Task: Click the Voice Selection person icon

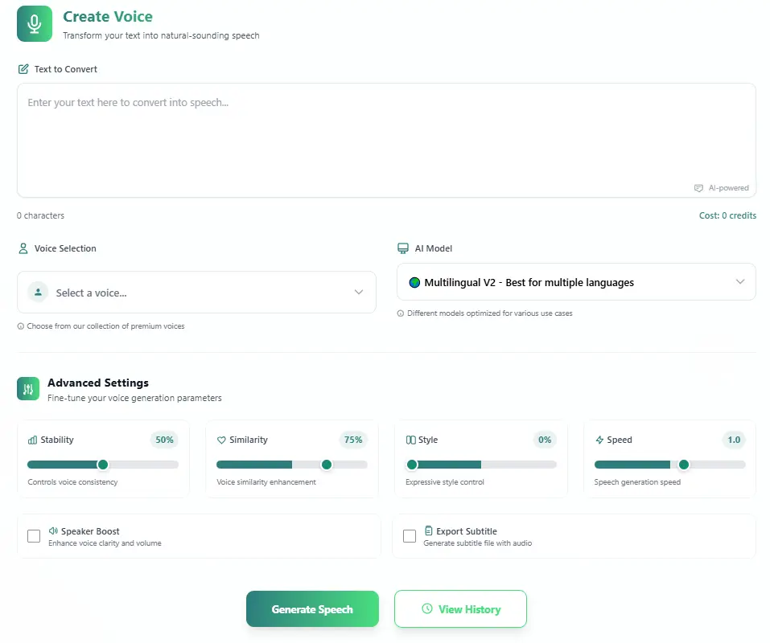Action: point(23,248)
